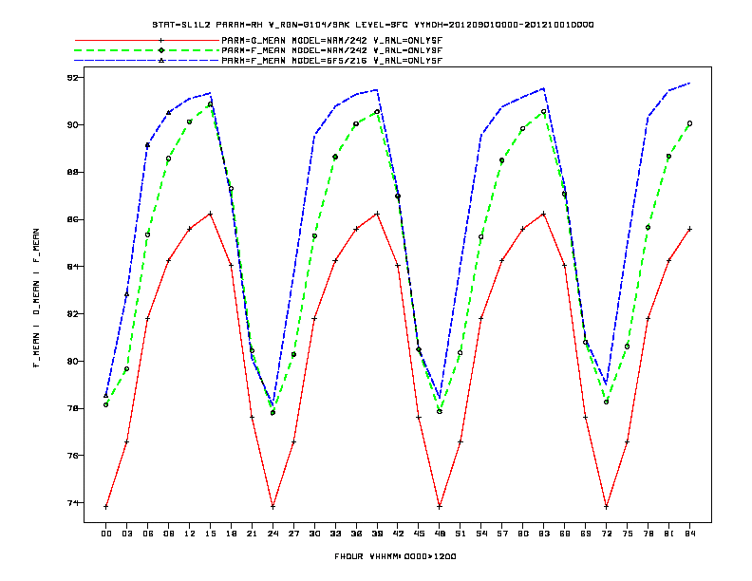Click the y-axis tick value 90
This screenshot has width=752, height=581.
pyautogui.click(x=72, y=124)
